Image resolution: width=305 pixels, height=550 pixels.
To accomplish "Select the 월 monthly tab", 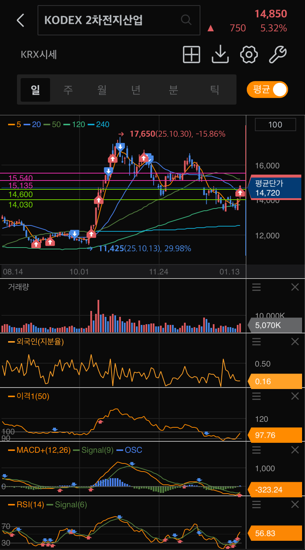I will point(102,90).
